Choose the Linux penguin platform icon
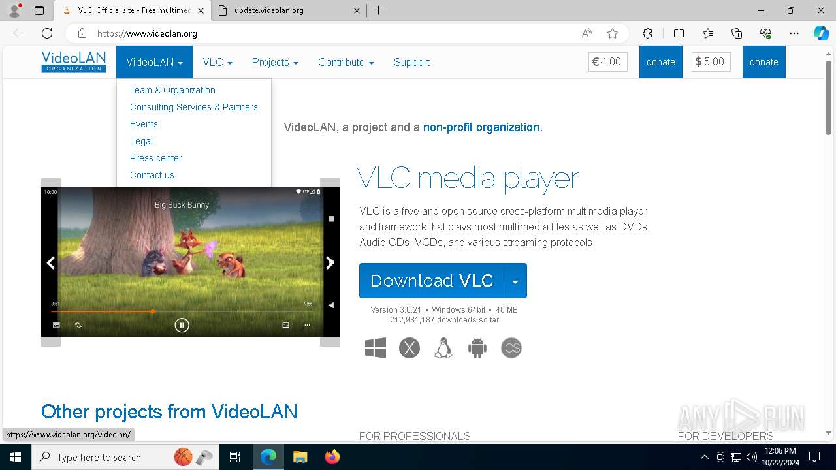Image resolution: width=836 pixels, height=470 pixels. pyautogui.click(x=443, y=348)
